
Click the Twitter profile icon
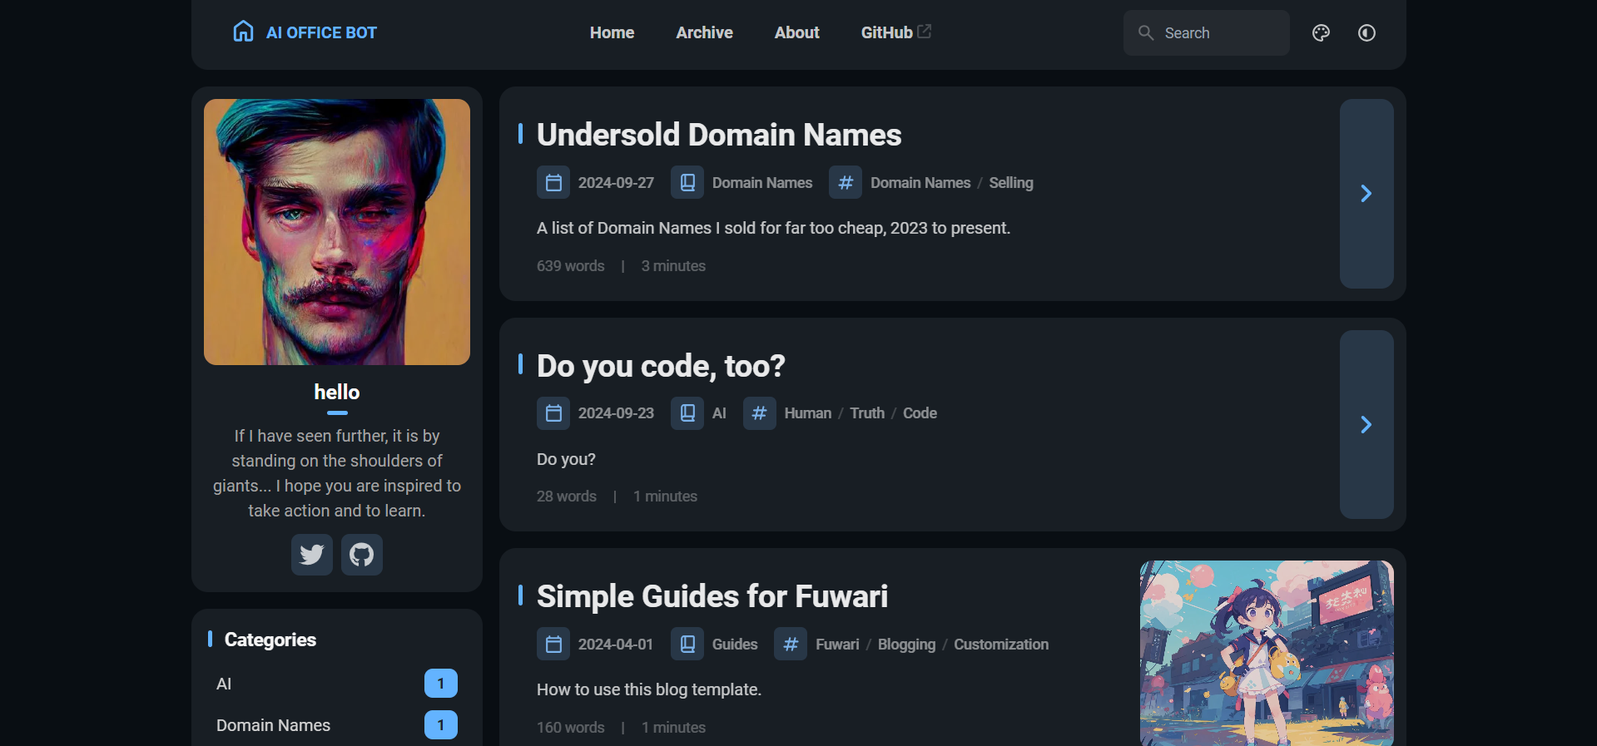tap(312, 555)
